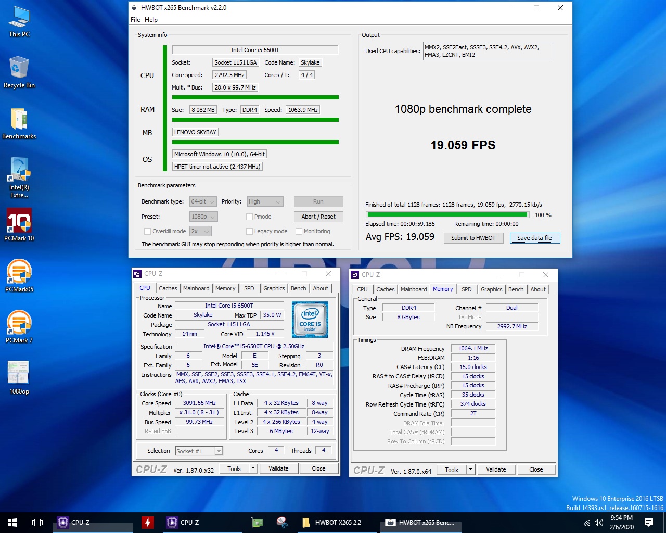This screenshot has width=666, height=533.
Task: Select the PCMark 10 desktop icon
Action: [19, 225]
